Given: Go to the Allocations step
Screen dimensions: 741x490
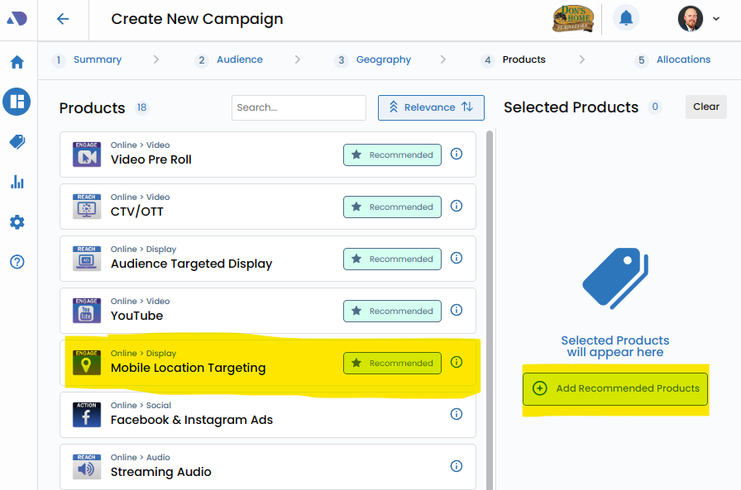Looking at the screenshot, I should (682, 60).
